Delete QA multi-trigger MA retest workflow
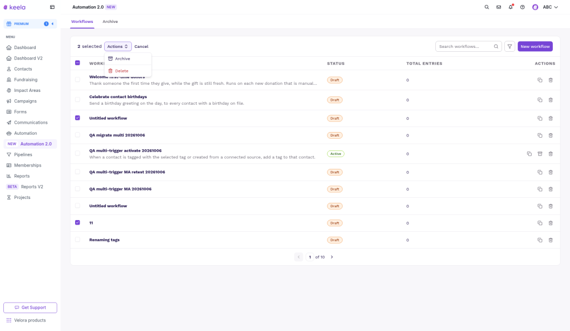570x331 pixels. (x=551, y=172)
